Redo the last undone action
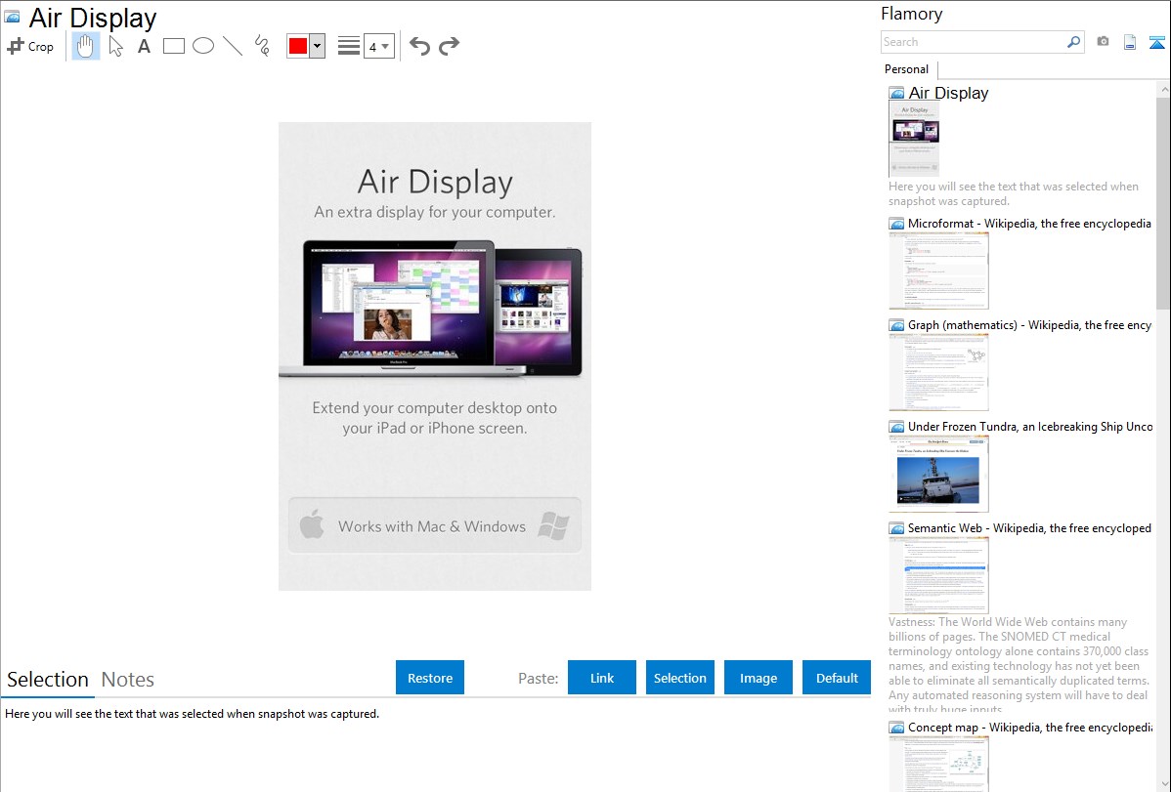This screenshot has height=792, width=1171. click(449, 46)
